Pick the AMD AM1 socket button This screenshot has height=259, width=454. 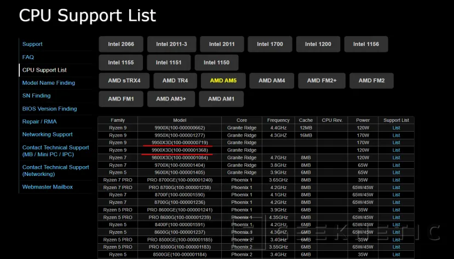coord(221,99)
